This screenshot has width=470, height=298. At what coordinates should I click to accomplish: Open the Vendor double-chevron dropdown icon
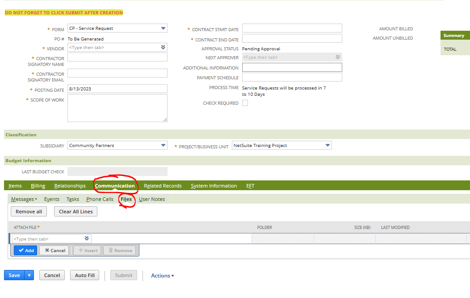point(163,47)
